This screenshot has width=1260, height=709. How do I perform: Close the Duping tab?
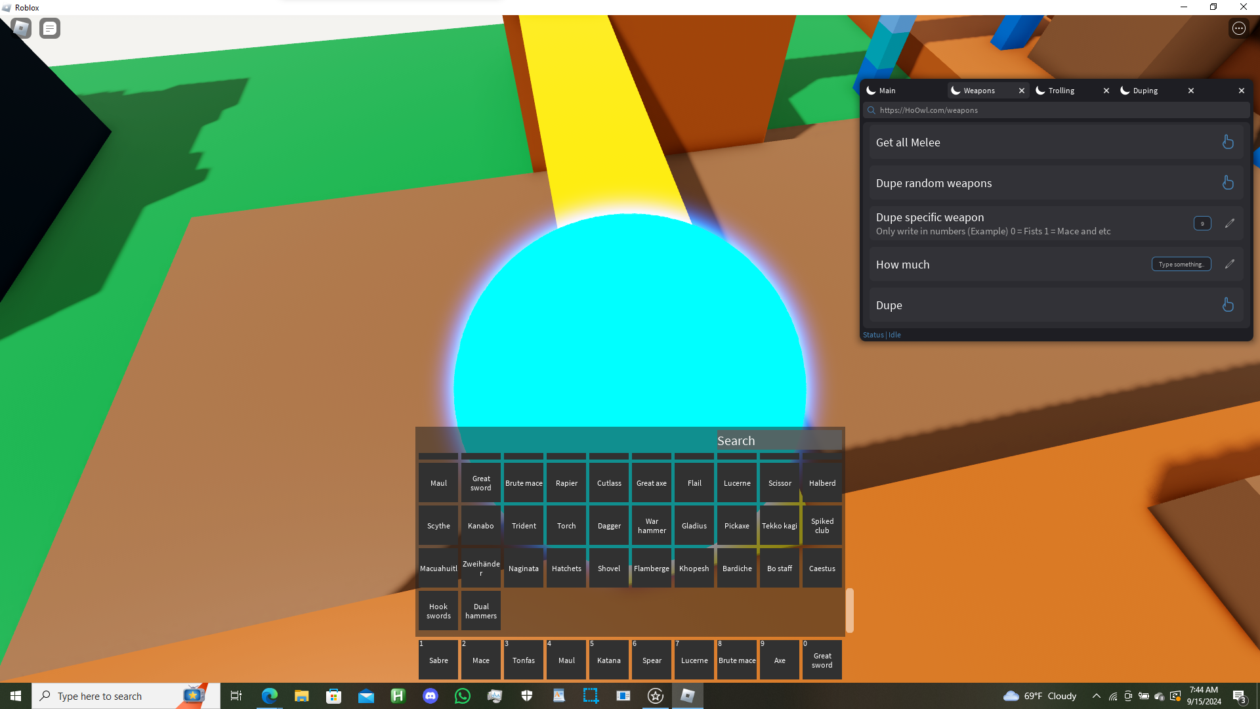[x=1191, y=91]
